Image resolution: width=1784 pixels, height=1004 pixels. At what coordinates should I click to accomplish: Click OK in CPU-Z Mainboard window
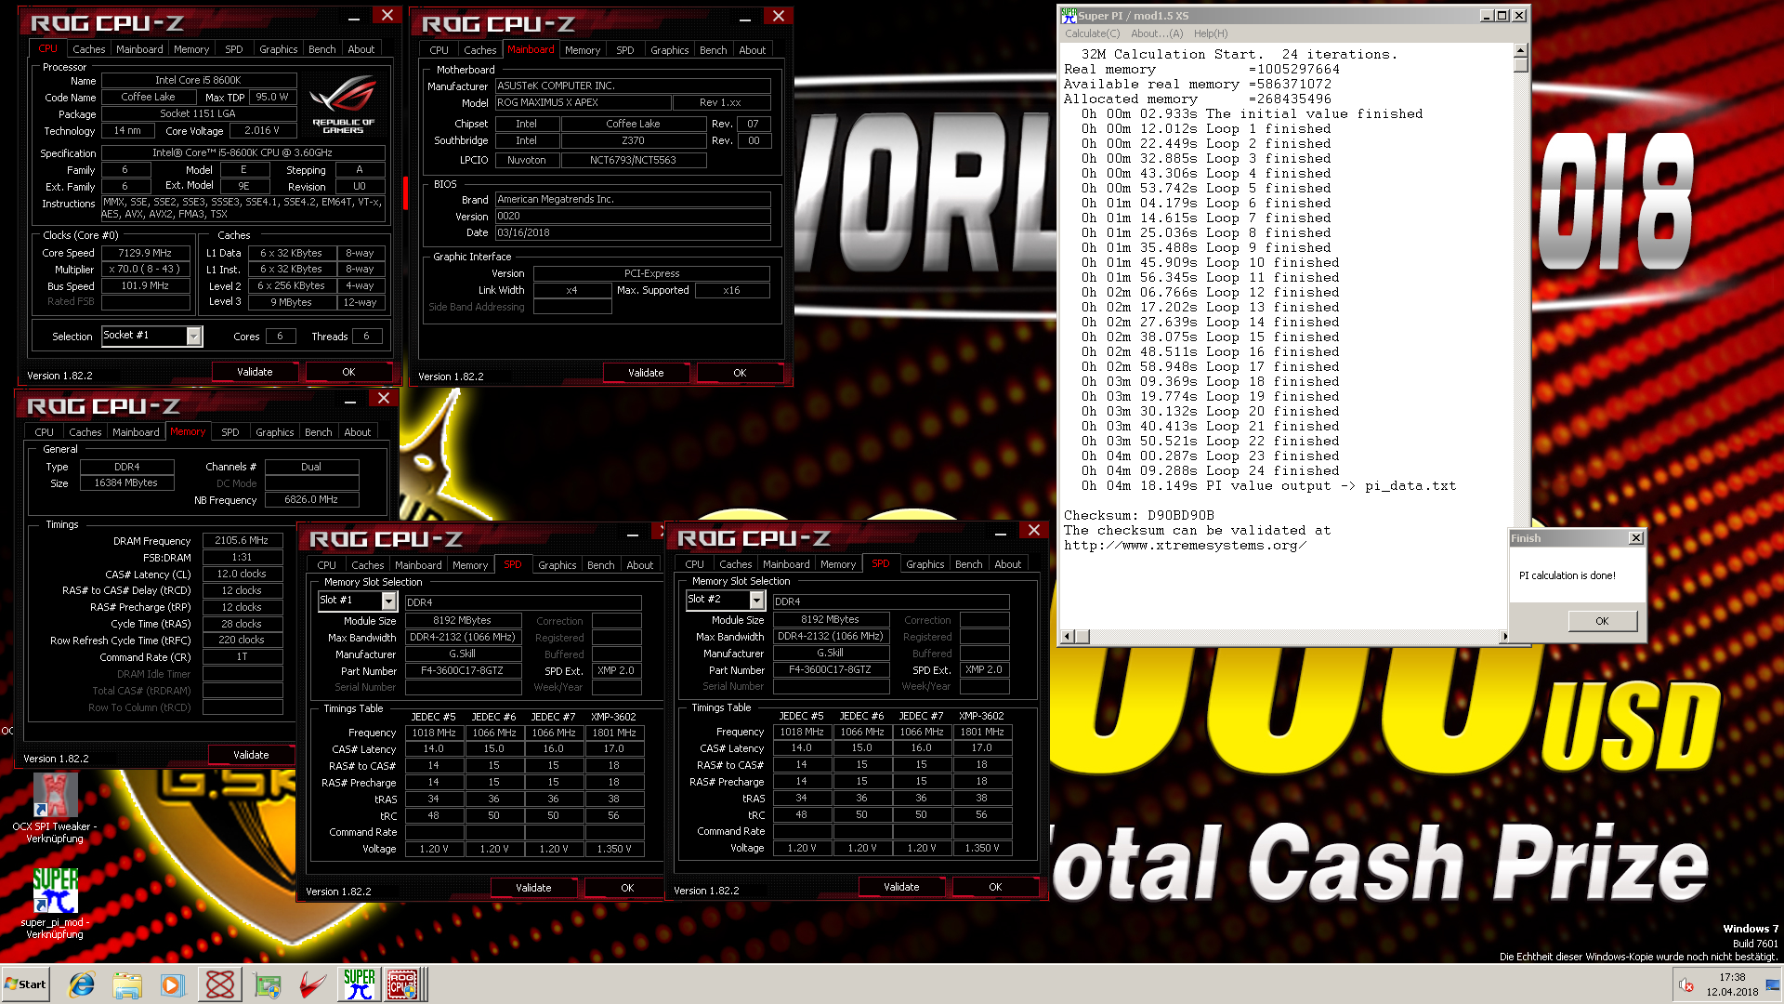pyautogui.click(x=740, y=373)
